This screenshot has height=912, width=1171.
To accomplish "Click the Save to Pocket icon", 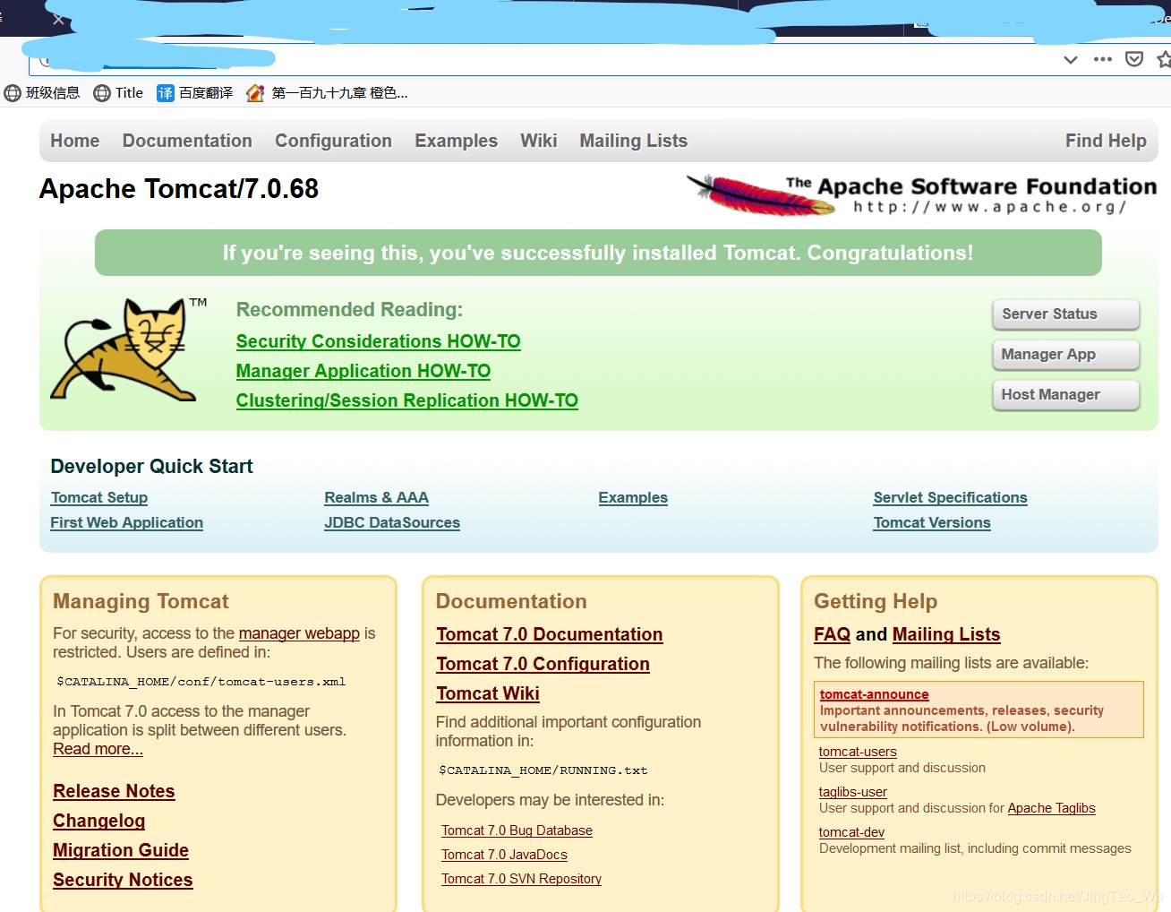I will coord(1134,59).
